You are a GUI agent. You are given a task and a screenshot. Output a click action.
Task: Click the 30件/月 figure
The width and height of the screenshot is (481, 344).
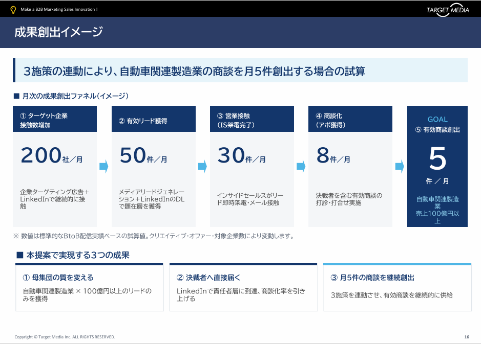pyautogui.click(x=242, y=155)
